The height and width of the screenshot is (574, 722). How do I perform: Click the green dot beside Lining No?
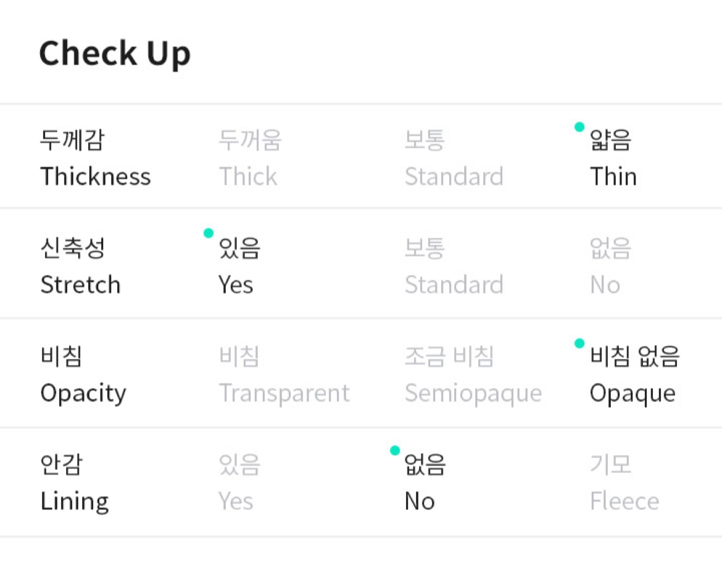coord(395,451)
